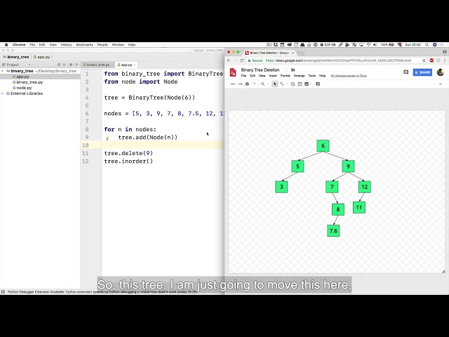Select the node labeled 7.6 in the drawing
The image size is (449, 337).
pyautogui.click(x=333, y=231)
